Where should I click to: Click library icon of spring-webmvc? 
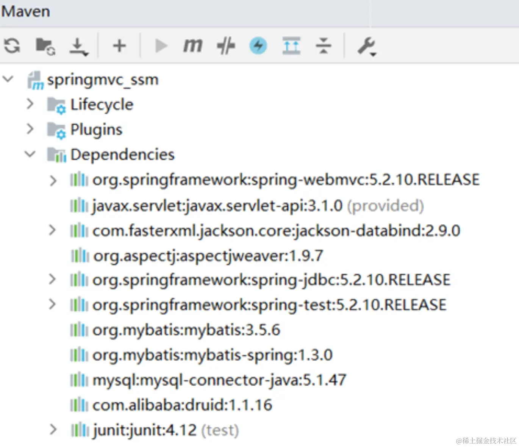coord(79,180)
